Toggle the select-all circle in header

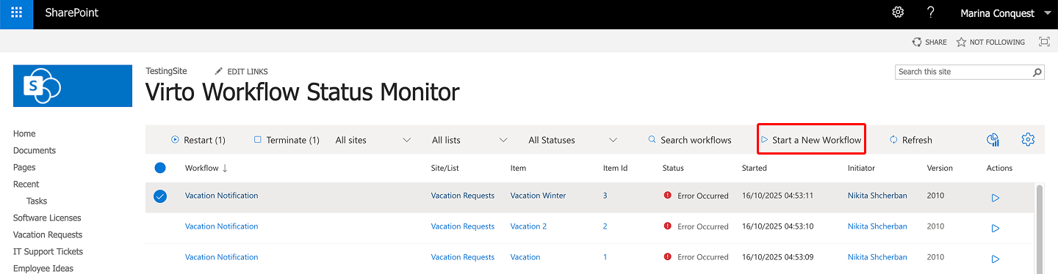[x=160, y=168]
